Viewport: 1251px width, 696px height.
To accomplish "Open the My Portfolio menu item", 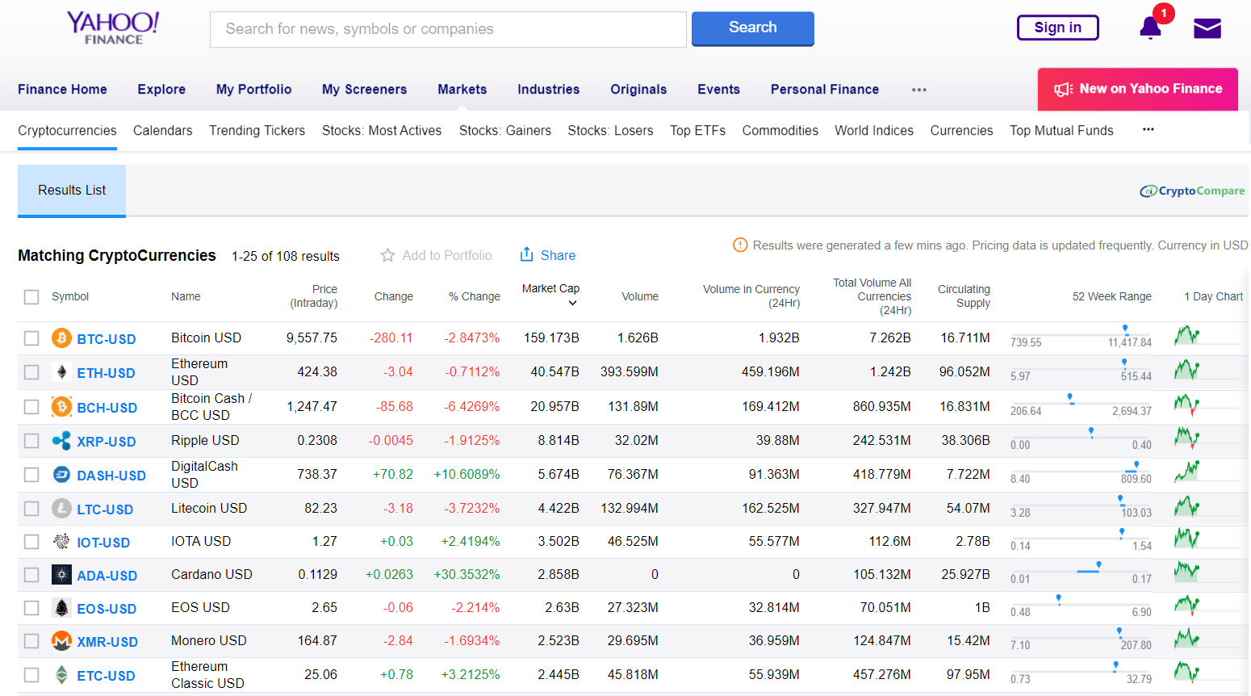I will [x=253, y=90].
